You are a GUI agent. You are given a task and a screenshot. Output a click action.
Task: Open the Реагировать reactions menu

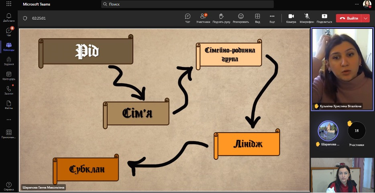point(240,18)
